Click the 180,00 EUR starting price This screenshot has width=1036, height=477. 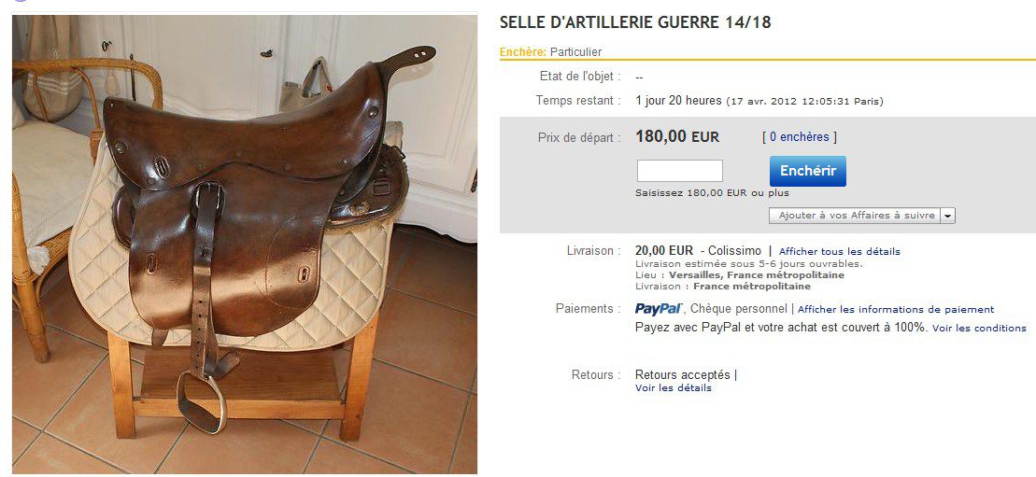point(677,137)
